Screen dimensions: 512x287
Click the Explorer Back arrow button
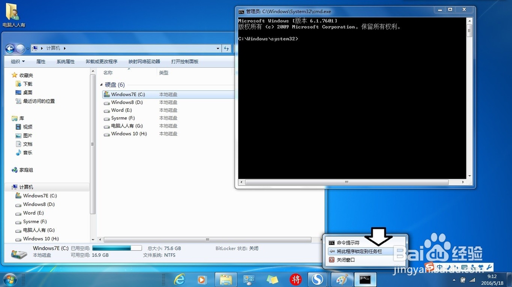(x=10, y=49)
